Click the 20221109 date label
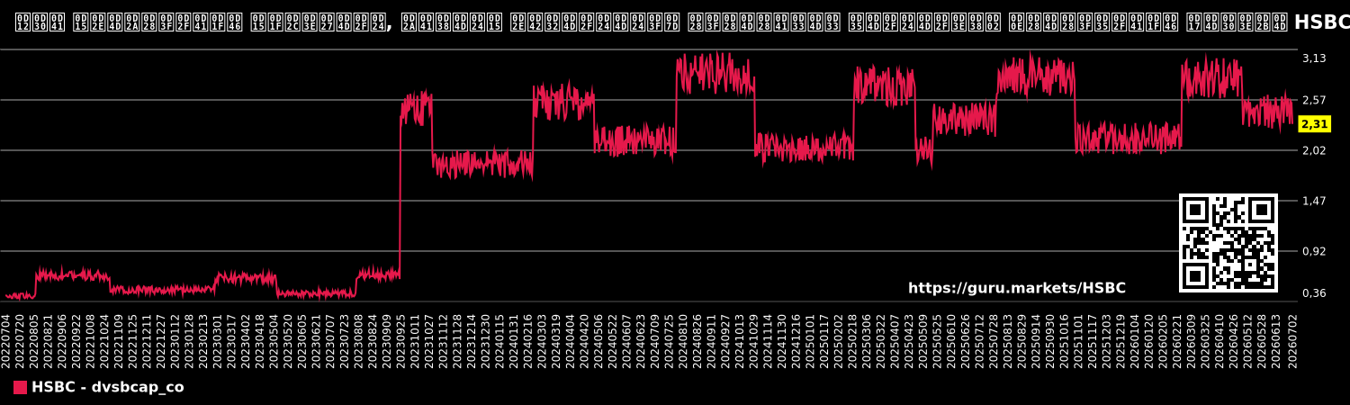Screen dimensions: 1350x405 point(119,340)
